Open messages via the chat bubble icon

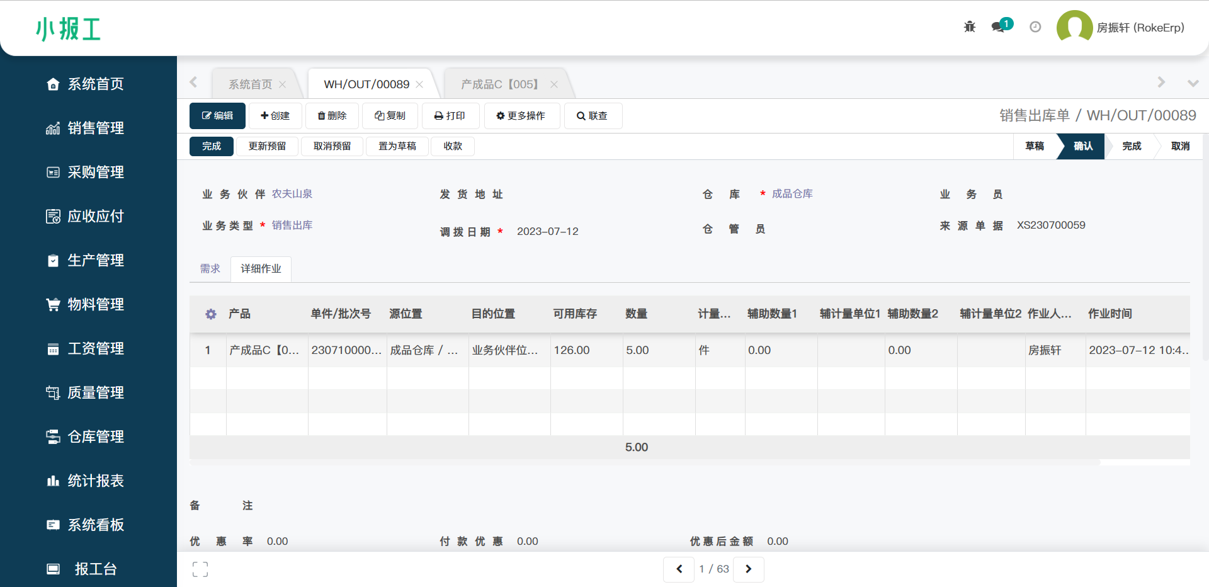tap(997, 28)
